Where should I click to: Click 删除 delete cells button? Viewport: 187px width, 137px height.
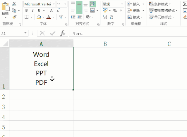tap(133, 11)
